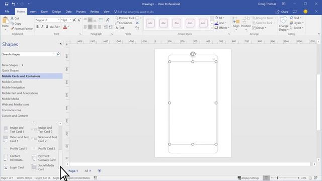Collapse the Shapes pane arrow

[x=60, y=44]
